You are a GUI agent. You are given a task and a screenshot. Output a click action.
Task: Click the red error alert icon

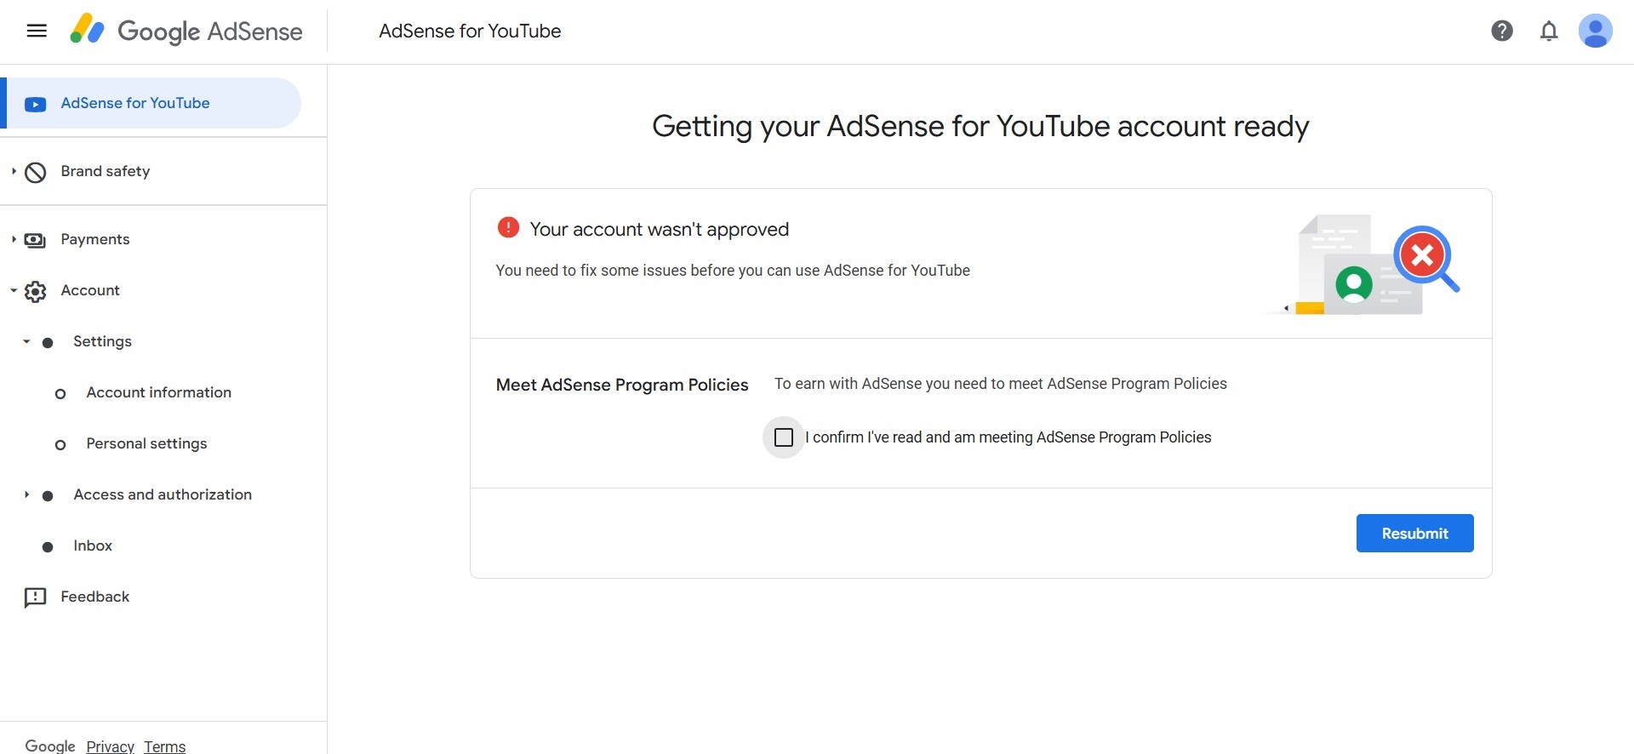click(x=508, y=227)
